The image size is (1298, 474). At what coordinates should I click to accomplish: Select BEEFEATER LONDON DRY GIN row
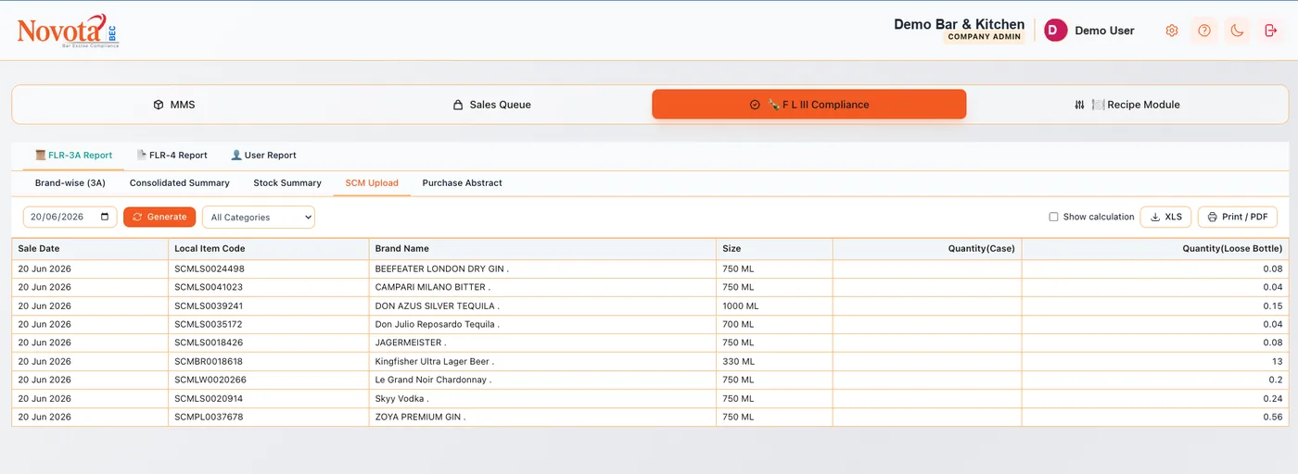[x=650, y=268]
